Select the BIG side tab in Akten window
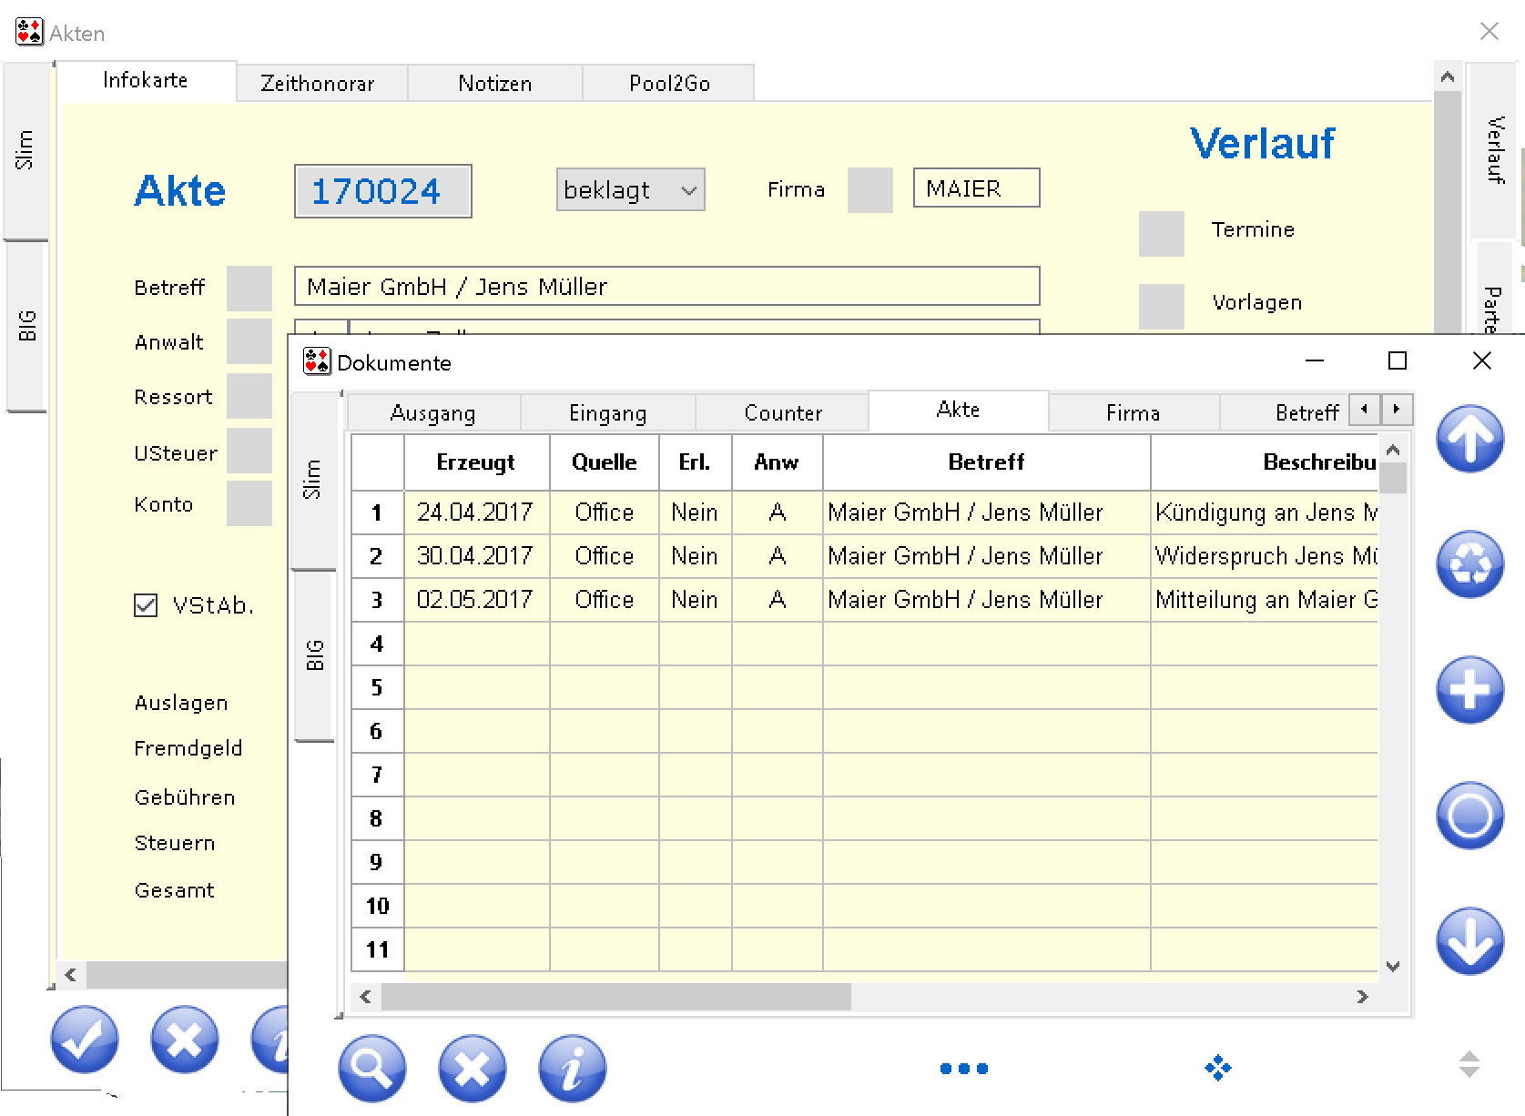 (27, 326)
